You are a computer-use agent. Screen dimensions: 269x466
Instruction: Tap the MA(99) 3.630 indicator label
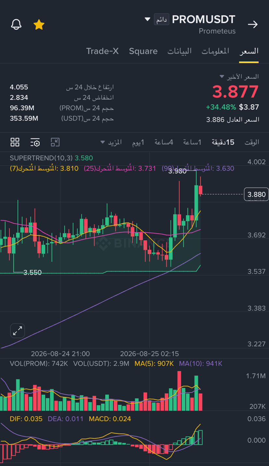[198, 168]
